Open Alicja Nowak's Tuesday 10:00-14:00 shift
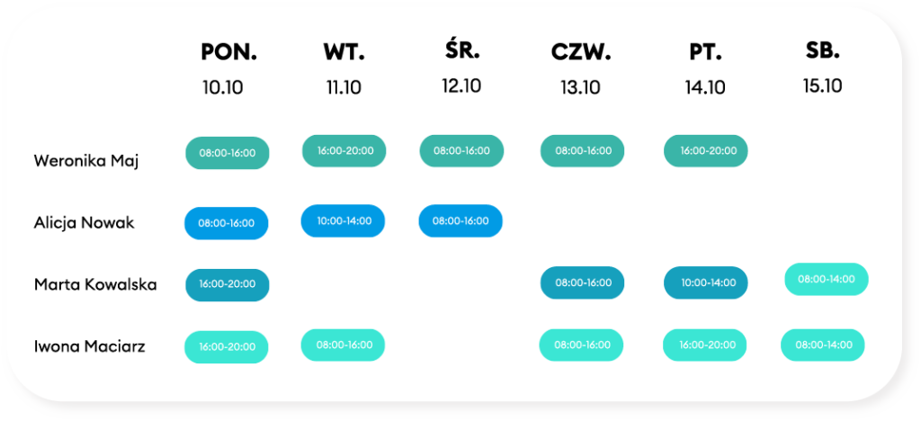Screen dimensions: 921x421 [x=343, y=220]
